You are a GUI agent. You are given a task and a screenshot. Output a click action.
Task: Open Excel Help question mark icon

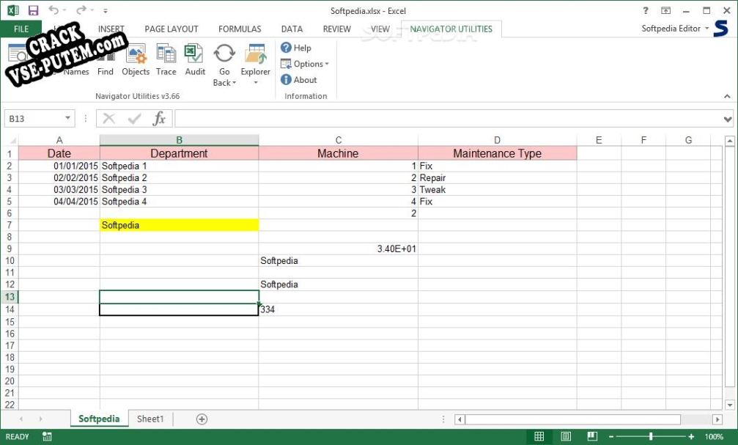645,10
